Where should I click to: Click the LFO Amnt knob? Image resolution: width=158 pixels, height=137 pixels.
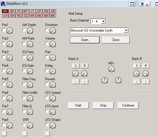(53, 112)
